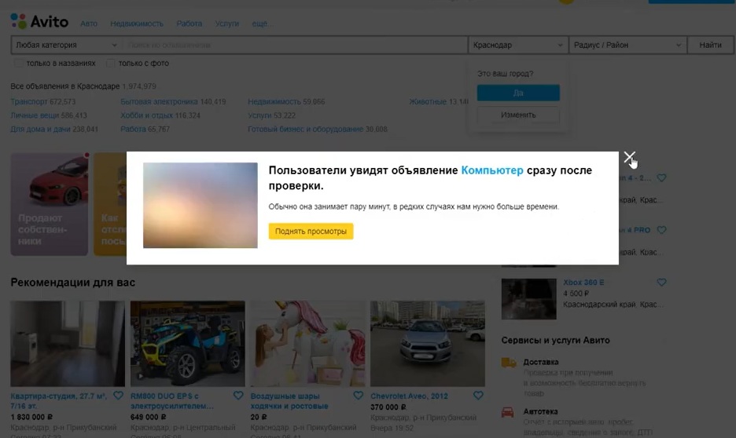Click the Поднять просмотры button
Screen dimensions: 736x438
point(311,232)
